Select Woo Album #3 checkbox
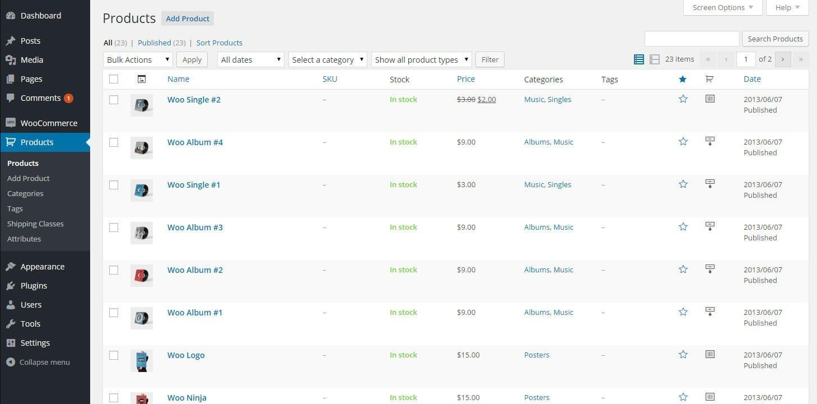Screen dimensions: 817x404 click(114, 227)
